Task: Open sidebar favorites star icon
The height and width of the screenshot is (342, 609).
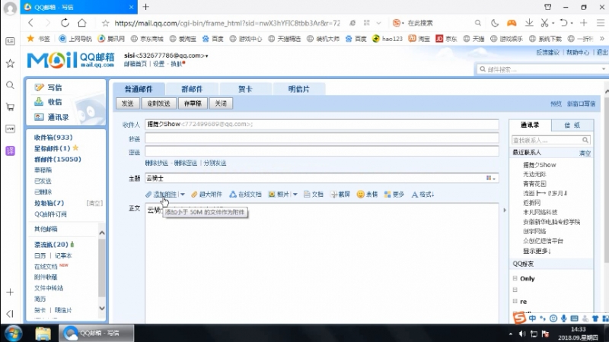Action: tap(10, 63)
